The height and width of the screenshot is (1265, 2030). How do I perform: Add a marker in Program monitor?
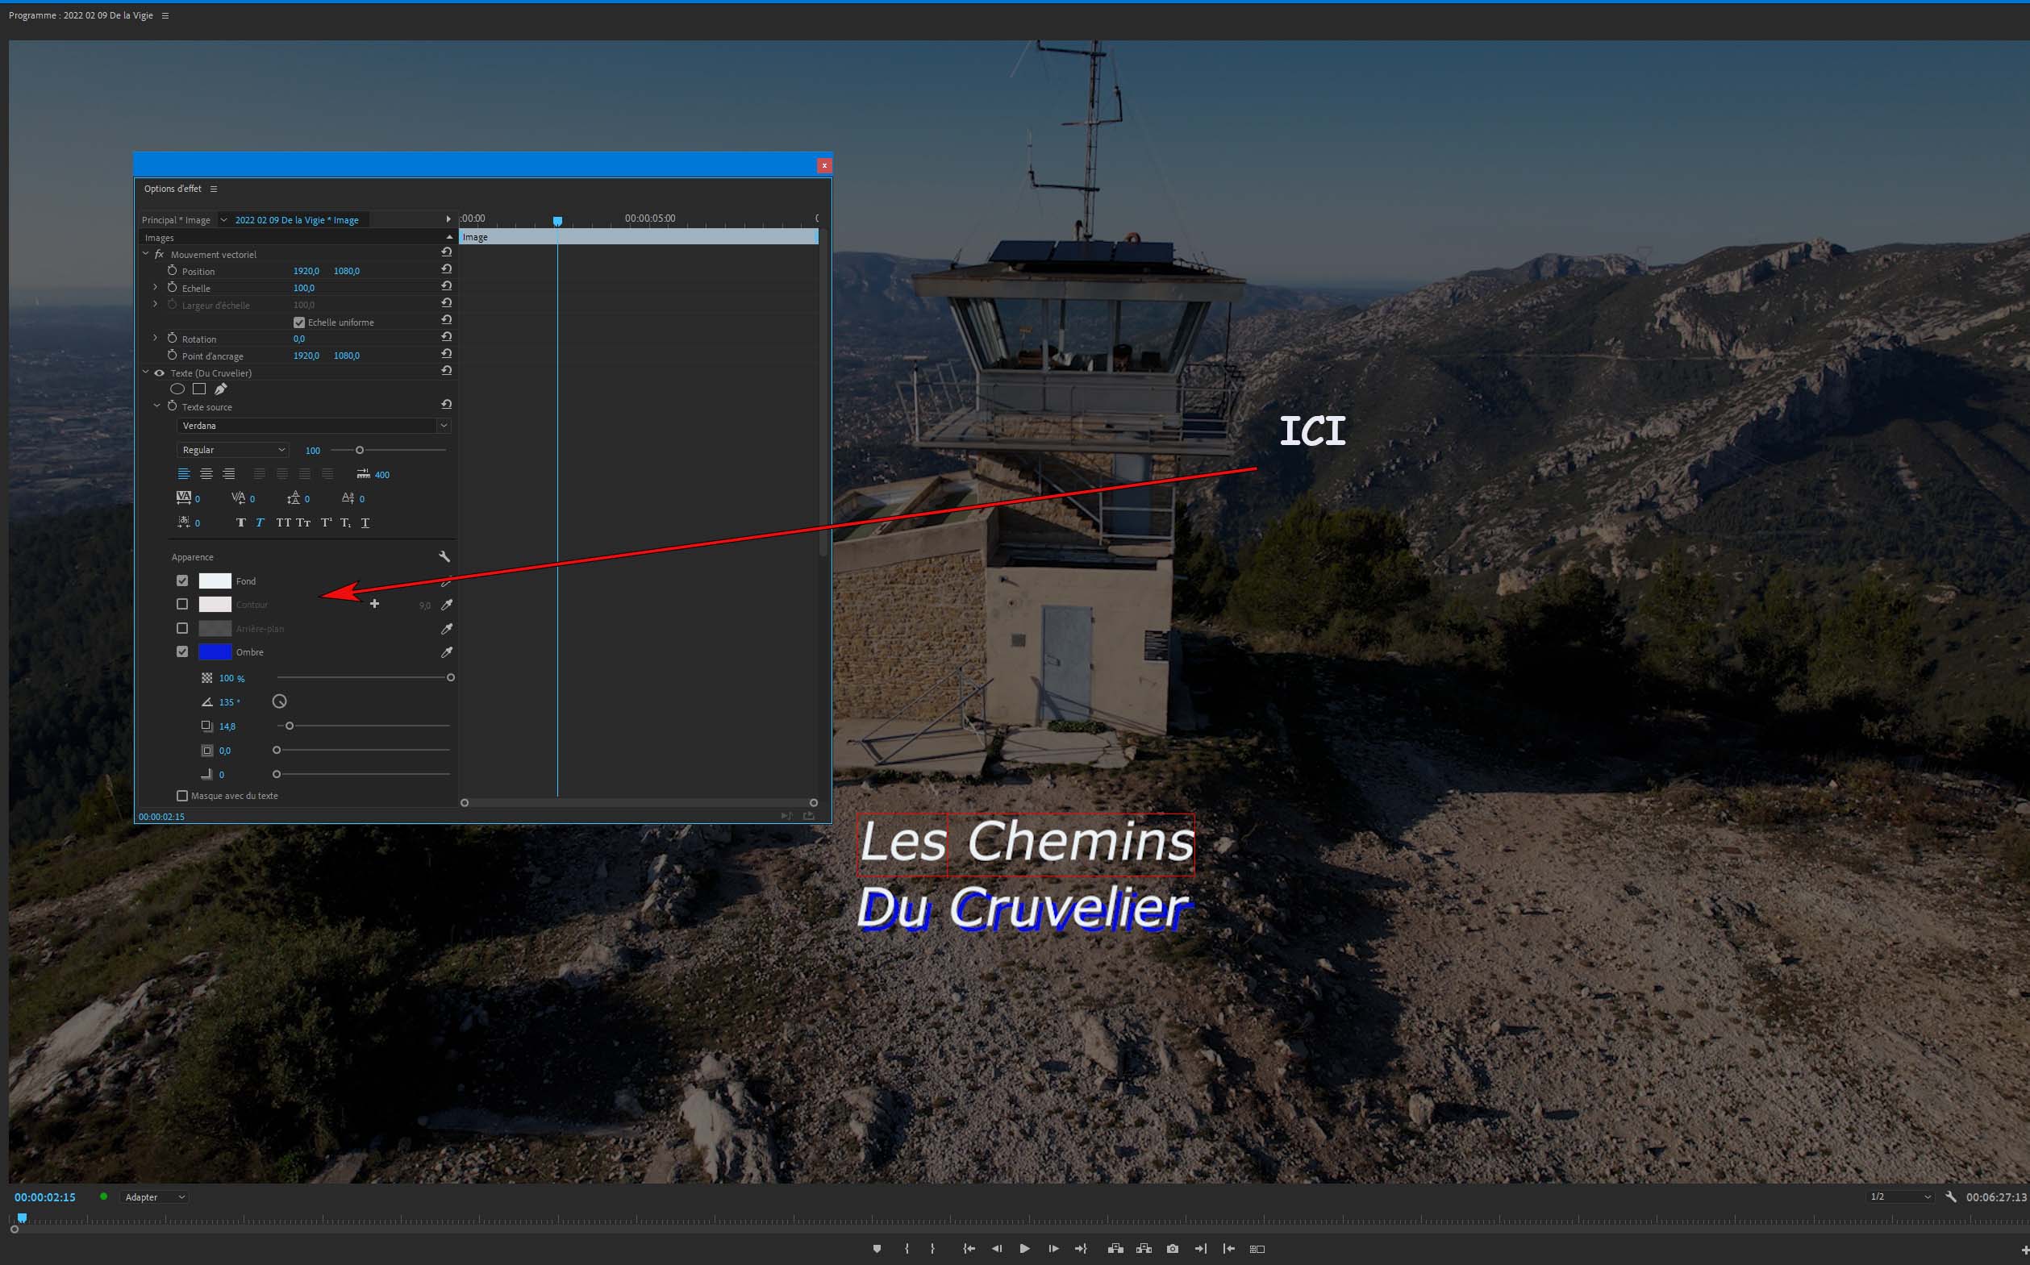pyautogui.click(x=877, y=1248)
